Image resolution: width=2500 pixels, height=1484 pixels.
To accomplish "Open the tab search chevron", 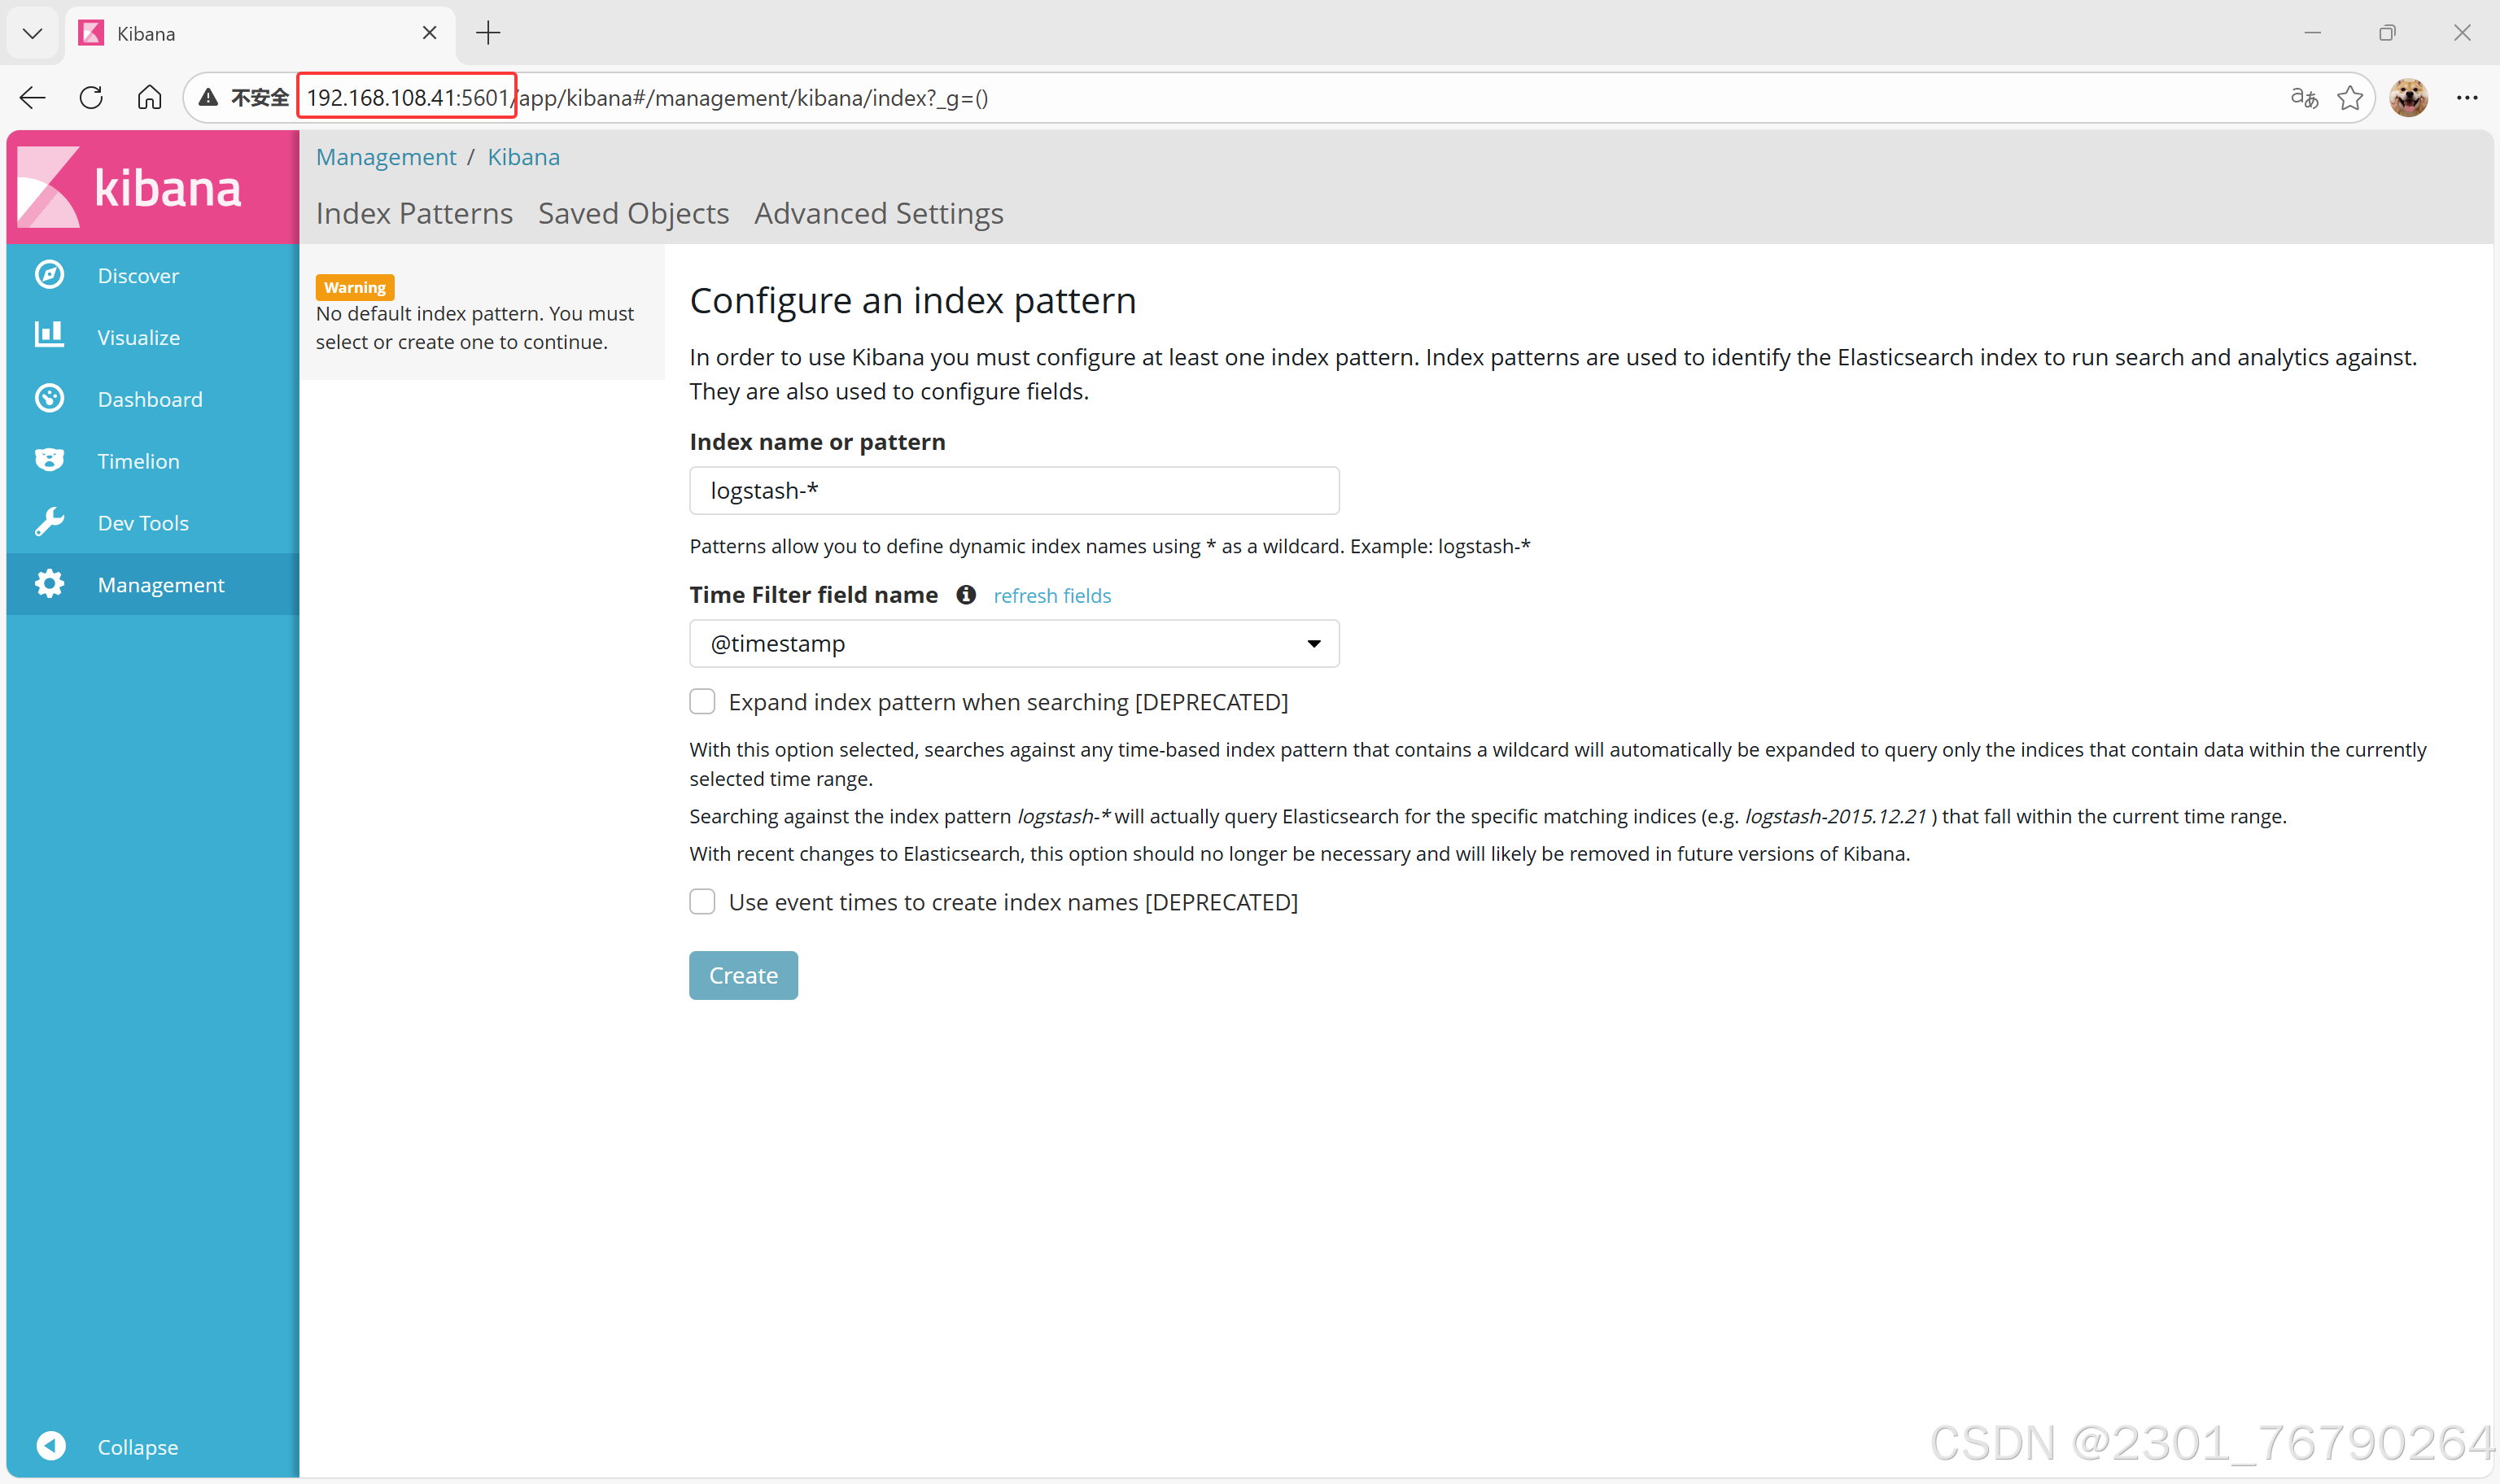I will (32, 33).
